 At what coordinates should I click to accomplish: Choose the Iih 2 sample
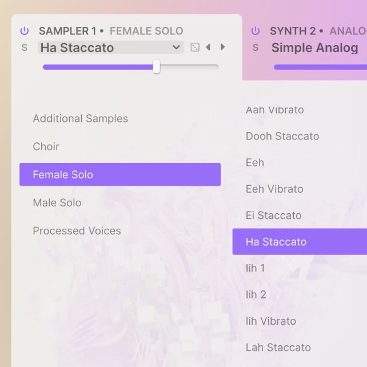[256, 294]
